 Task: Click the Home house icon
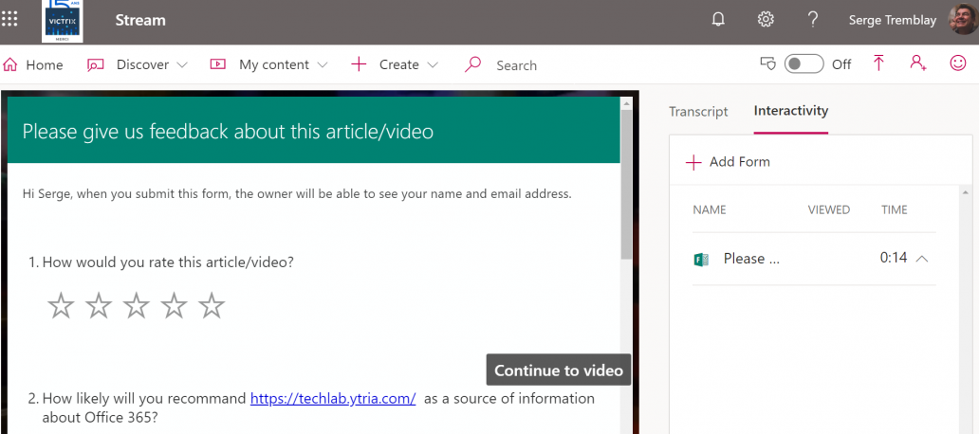pos(10,64)
